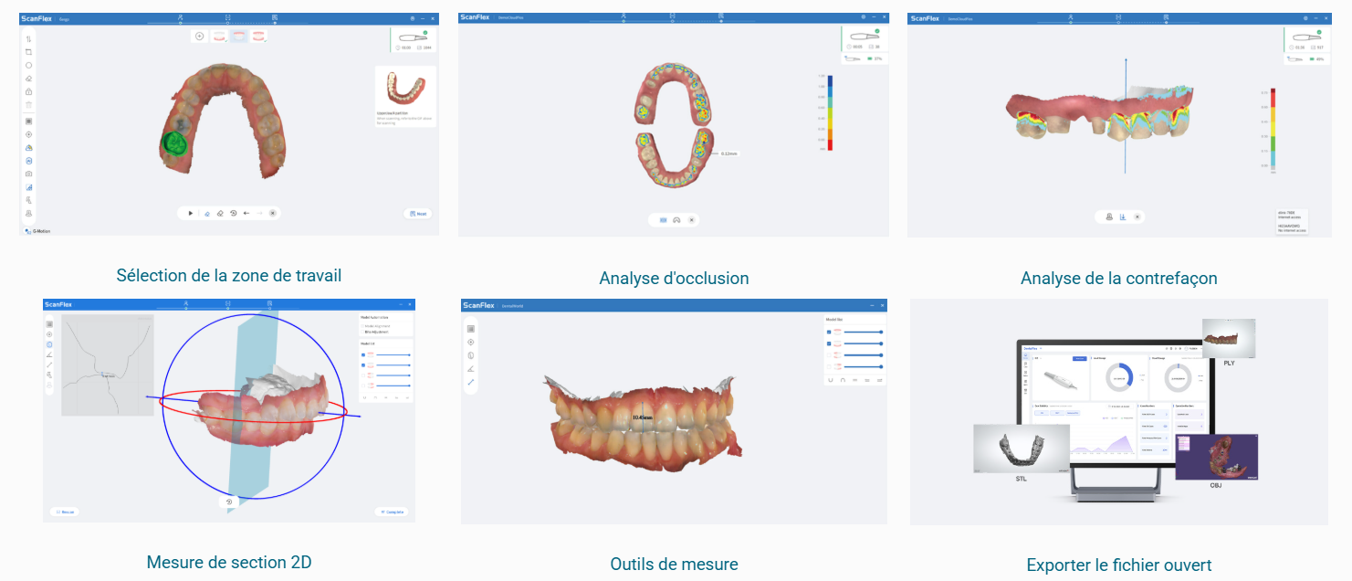The height and width of the screenshot is (581, 1352).
Task: Select the highlighted middle jaw scan tab
Action: pos(239,36)
